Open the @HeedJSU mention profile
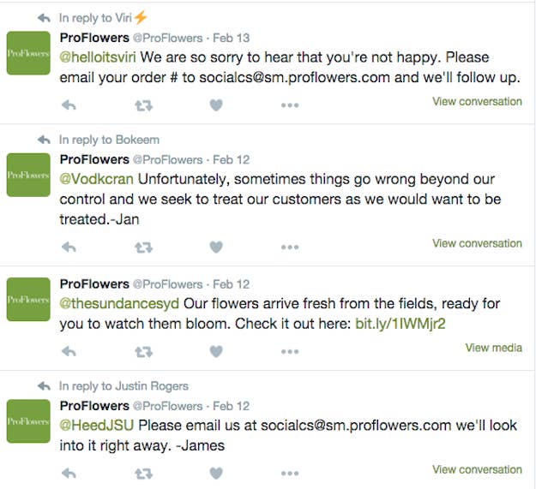 point(96,425)
